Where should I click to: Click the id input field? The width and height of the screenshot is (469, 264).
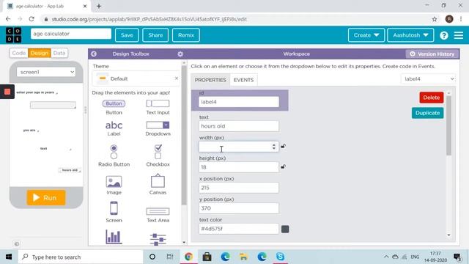click(x=239, y=102)
